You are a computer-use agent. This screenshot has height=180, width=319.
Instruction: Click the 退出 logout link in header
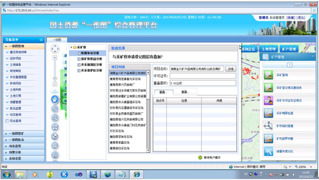click(x=301, y=18)
